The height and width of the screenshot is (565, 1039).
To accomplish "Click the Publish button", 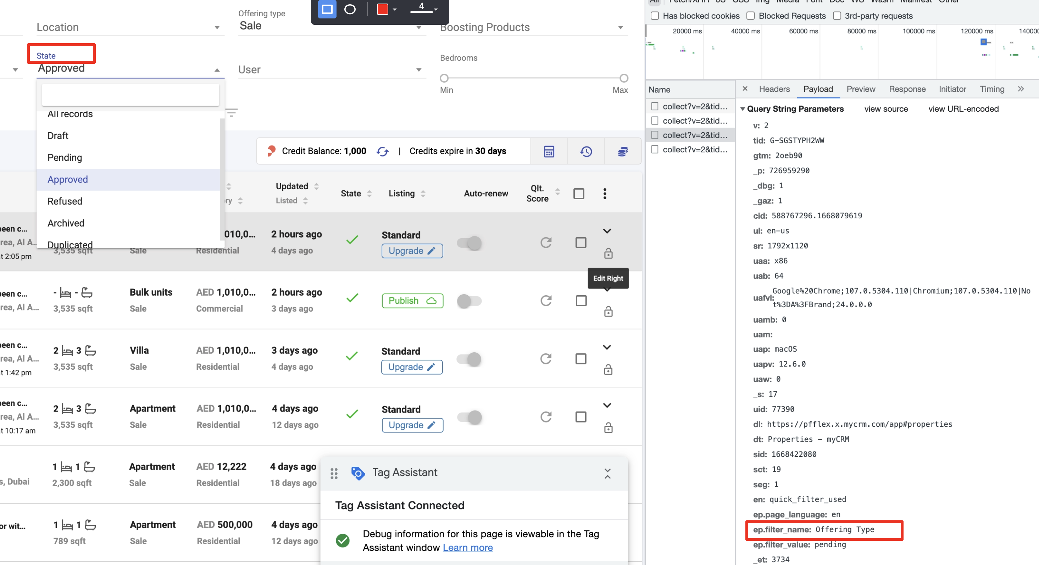I will point(412,301).
